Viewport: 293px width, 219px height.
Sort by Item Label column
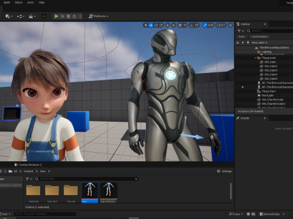click(259, 43)
